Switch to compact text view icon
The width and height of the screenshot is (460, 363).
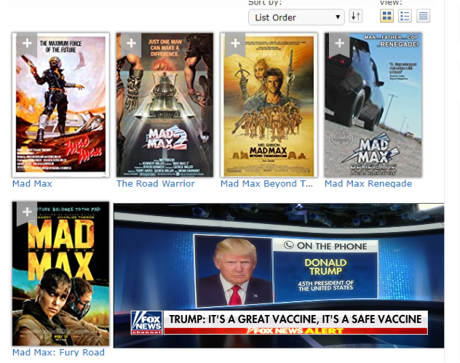[x=423, y=16]
